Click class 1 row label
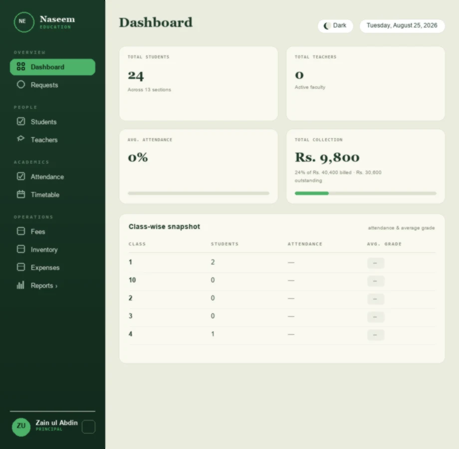Image resolution: width=459 pixels, height=449 pixels. pyautogui.click(x=130, y=262)
